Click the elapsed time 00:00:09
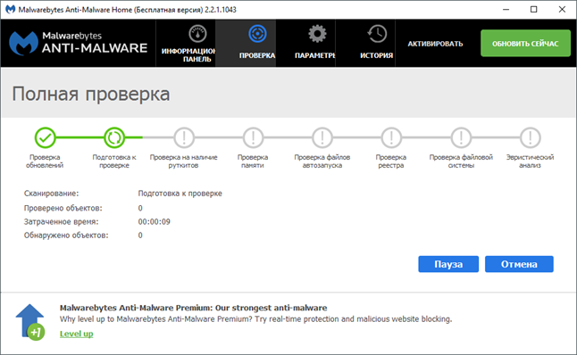 point(154,221)
